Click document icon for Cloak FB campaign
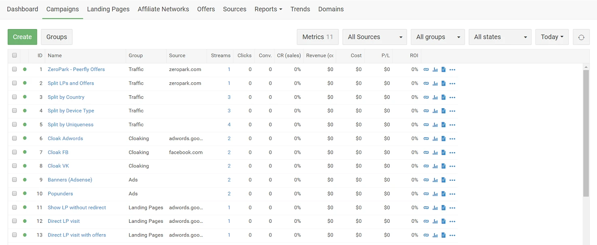The height and width of the screenshot is (245, 597). tap(443, 153)
